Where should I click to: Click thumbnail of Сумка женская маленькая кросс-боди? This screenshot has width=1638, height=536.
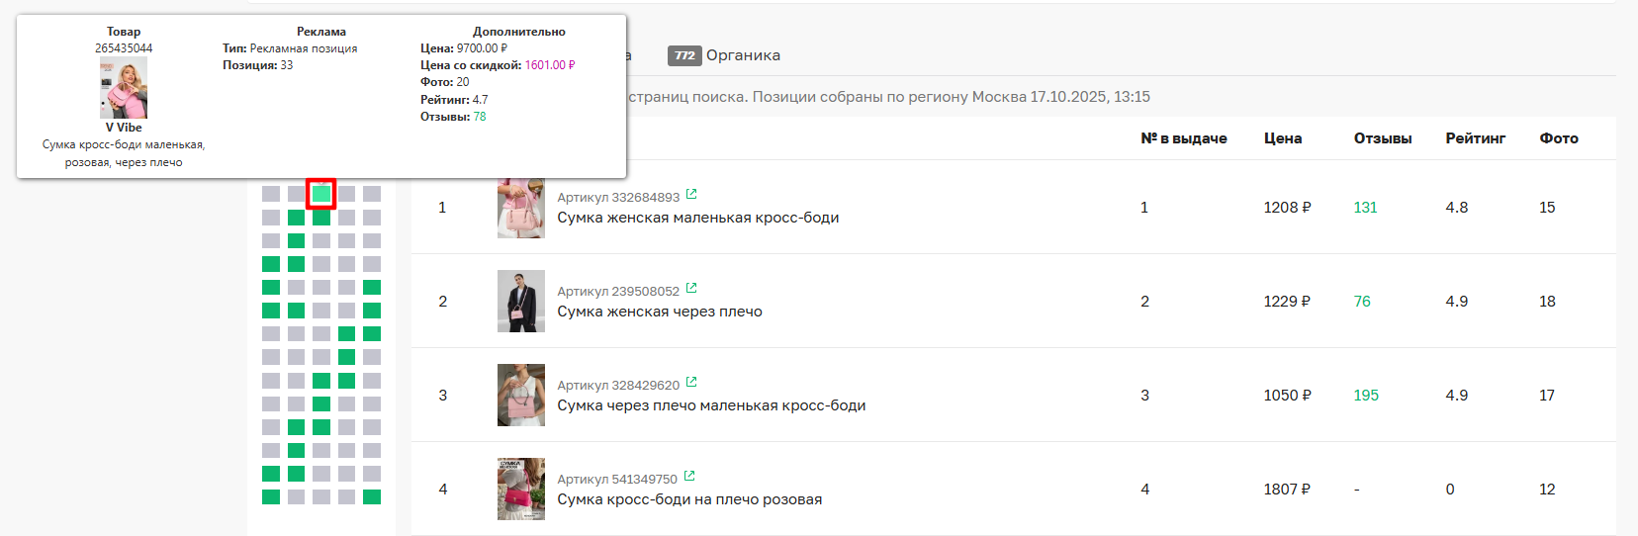(x=521, y=208)
